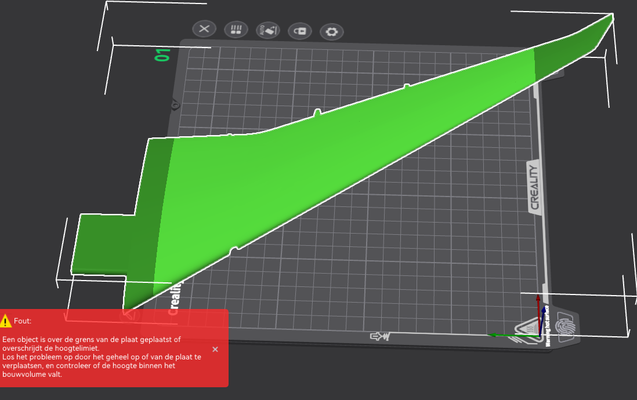The image size is (637, 400).
Task: Click the yellow warning triangle beside Fout
Action: point(6,321)
